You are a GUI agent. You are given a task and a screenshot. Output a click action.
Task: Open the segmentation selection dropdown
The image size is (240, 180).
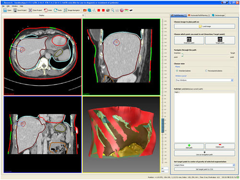pyautogui.click(x=204, y=165)
